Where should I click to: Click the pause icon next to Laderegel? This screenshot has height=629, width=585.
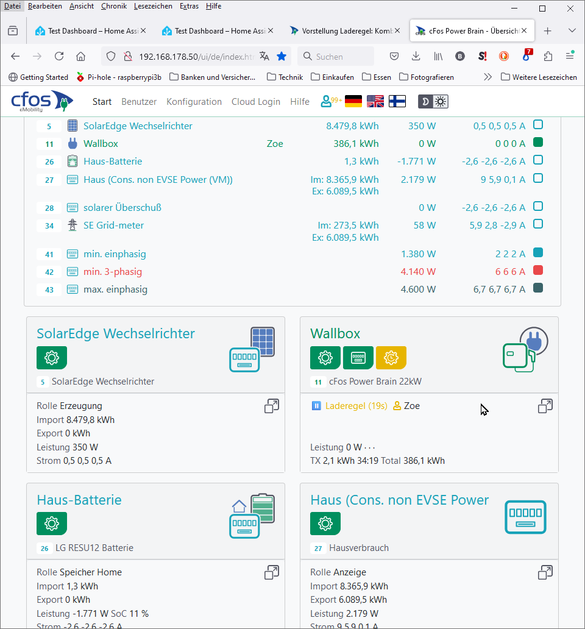point(316,406)
